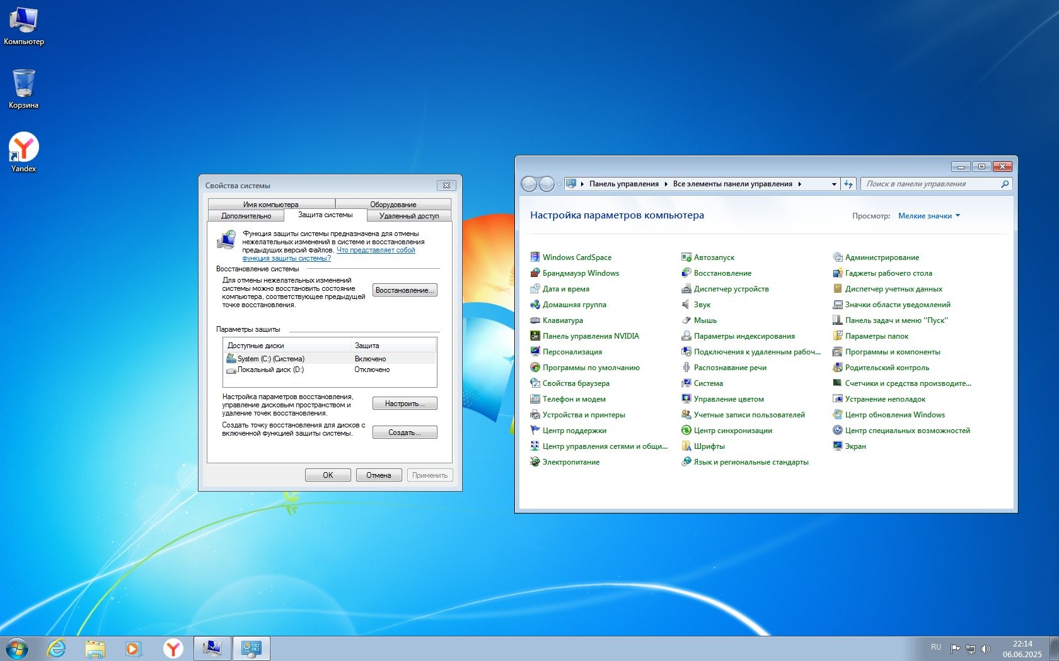The width and height of the screenshot is (1059, 661).
Task: Switch to the Удаленный доступ tab
Action: 408,216
